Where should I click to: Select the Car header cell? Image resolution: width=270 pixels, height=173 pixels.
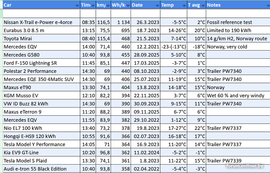[x=42, y=5]
